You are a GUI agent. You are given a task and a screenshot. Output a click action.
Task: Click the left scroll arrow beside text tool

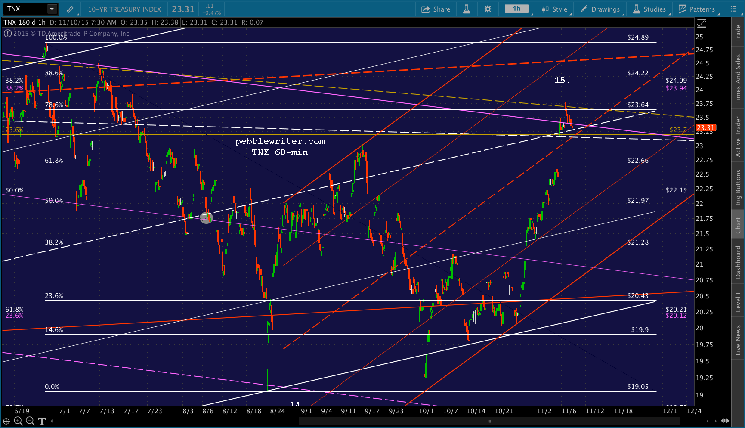[x=53, y=421]
